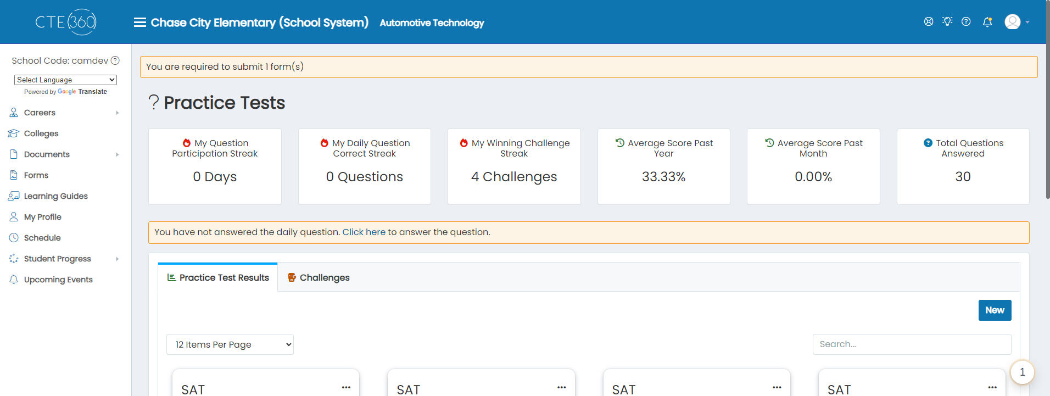Click the Careers sidebar icon
This screenshot has width=1050, height=396.
pos(14,113)
